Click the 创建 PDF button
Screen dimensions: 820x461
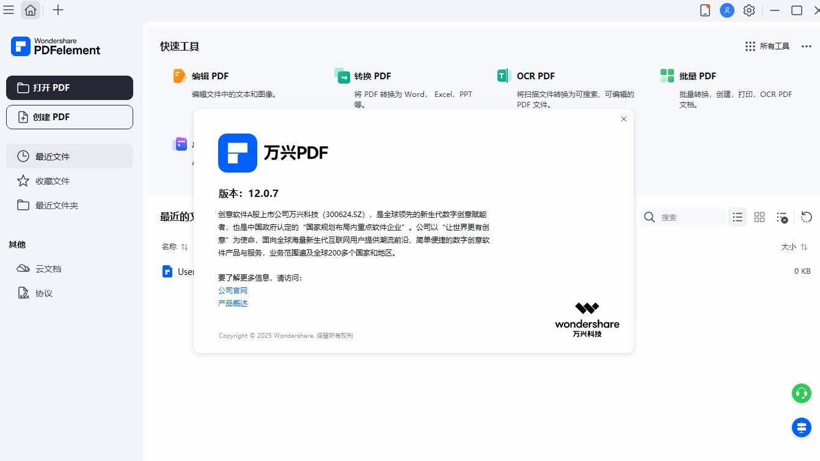70,117
